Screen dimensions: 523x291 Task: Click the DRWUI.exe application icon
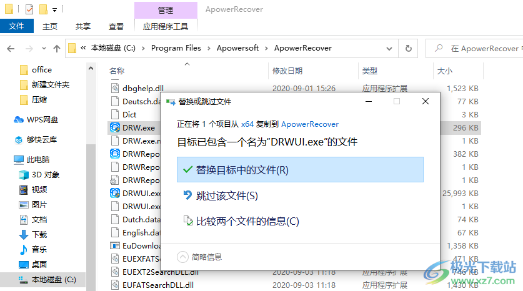click(115, 193)
